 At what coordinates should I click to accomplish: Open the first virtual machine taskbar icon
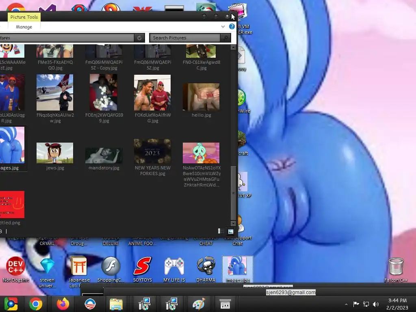[145, 304]
